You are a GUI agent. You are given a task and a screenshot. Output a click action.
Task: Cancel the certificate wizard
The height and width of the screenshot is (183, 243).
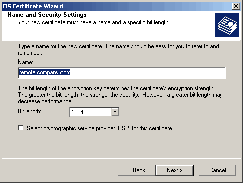[217, 170]
